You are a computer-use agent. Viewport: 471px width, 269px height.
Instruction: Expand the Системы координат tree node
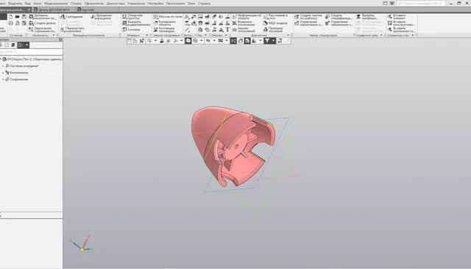3,66
